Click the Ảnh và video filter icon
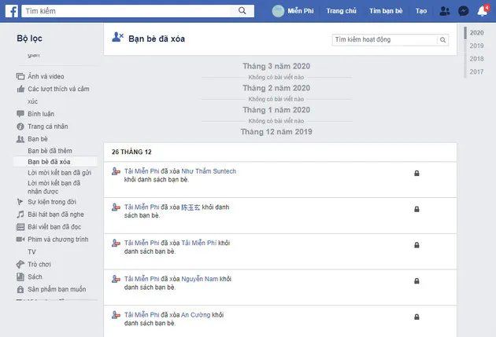The width and height of the screenshot is (496, 337). (20, 76)
